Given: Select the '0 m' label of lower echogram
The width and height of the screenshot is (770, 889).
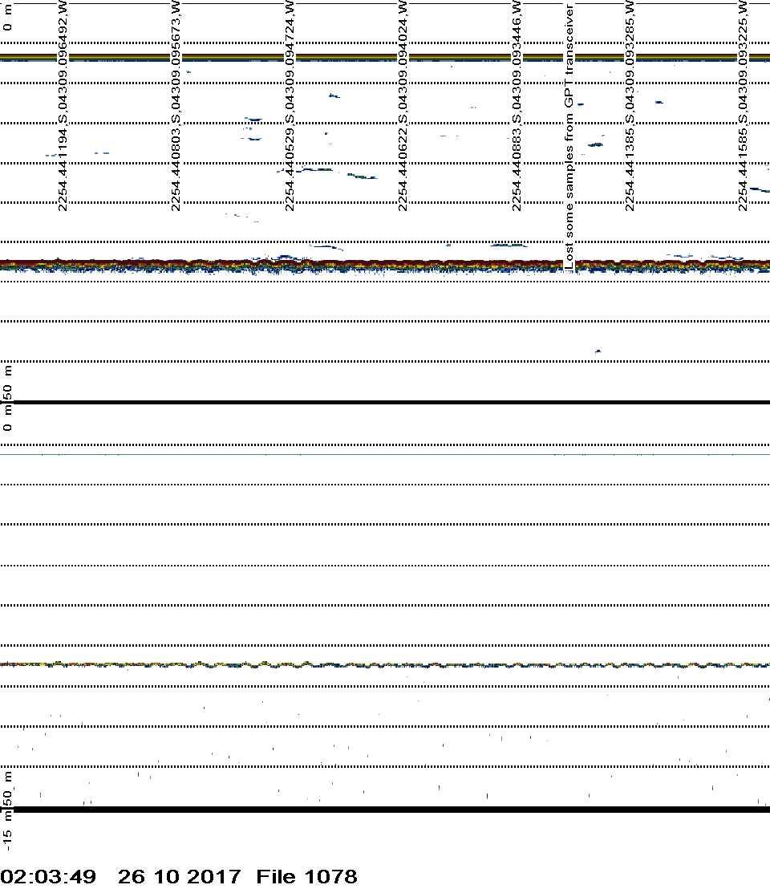Looking at the screenshot, I should (x=8, y=423).
